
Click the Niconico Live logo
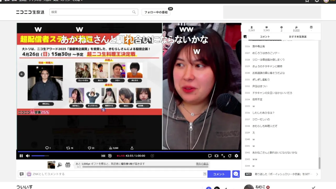tap(30, 12)
